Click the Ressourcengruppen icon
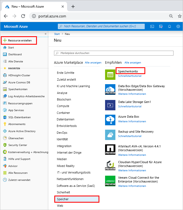The width and height of the screenshot is (183, 210). [5, 103]
